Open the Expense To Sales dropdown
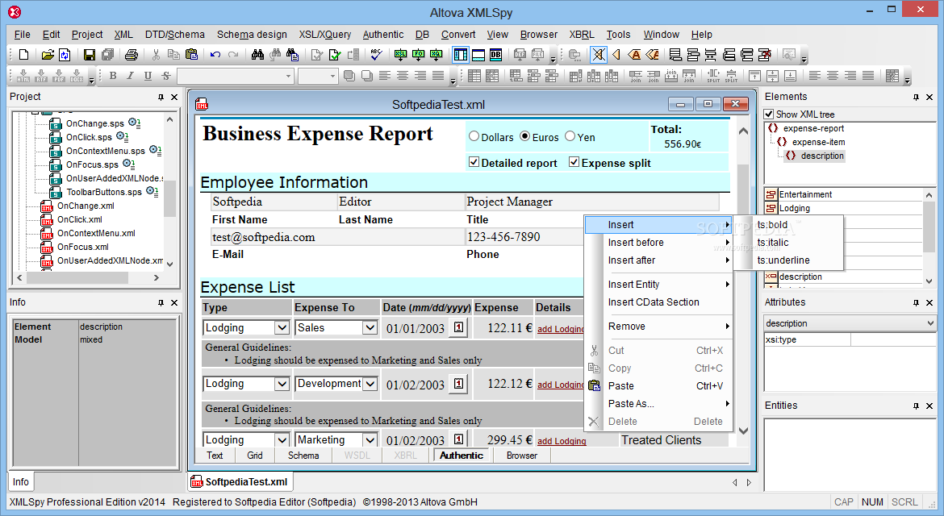The height and width of the screenshot is (516, 944). pyautogui.click(x=370, y=328)
